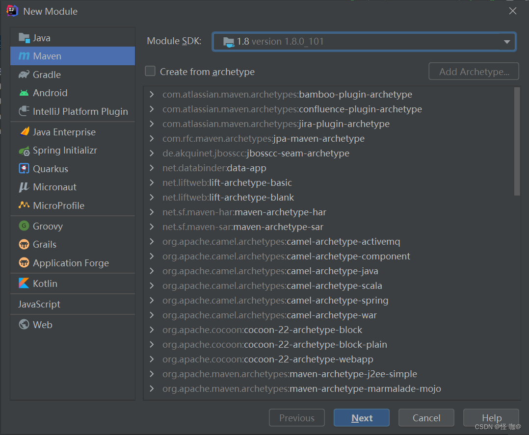
Task: Select maven-archetype-j2ee-simple row
Action: 332,374
